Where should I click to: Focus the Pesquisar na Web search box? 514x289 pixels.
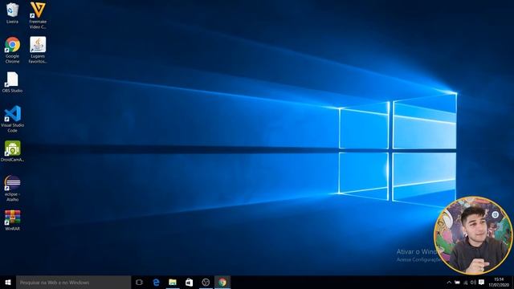(73, 283)
